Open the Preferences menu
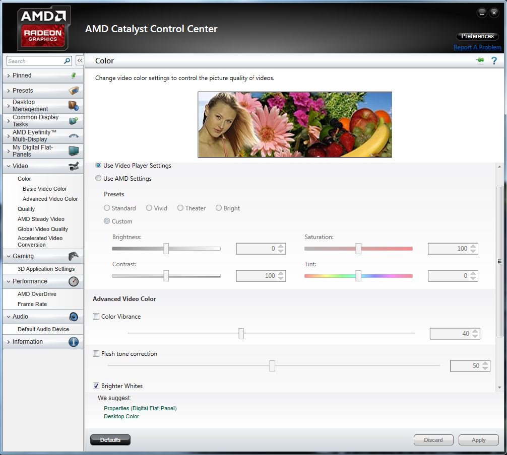Screen dimensions: 507x455 [x=477, y=36]
